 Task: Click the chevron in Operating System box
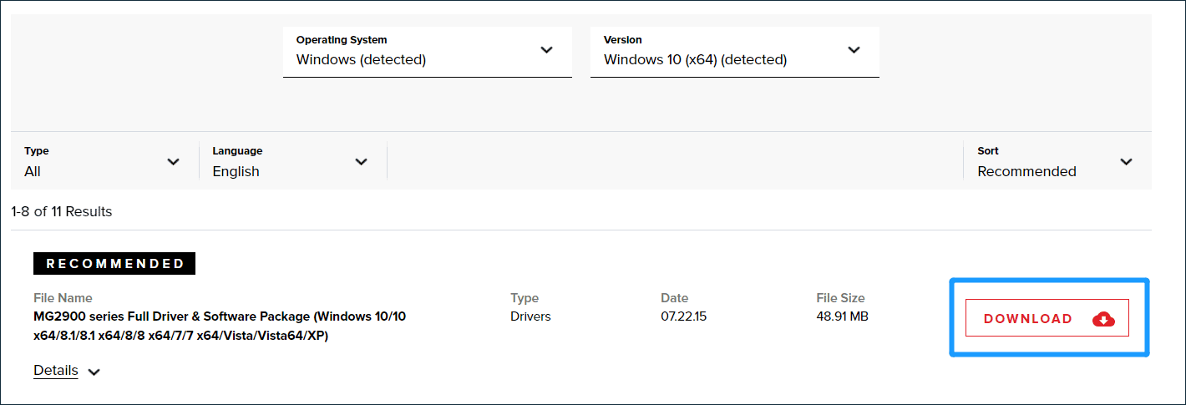tap(547, 50)
